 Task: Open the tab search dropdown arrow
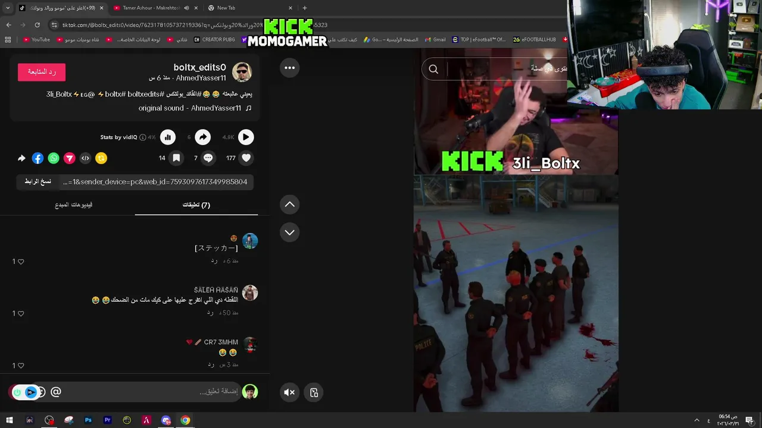pyautogui.click(x=7, y=8)
